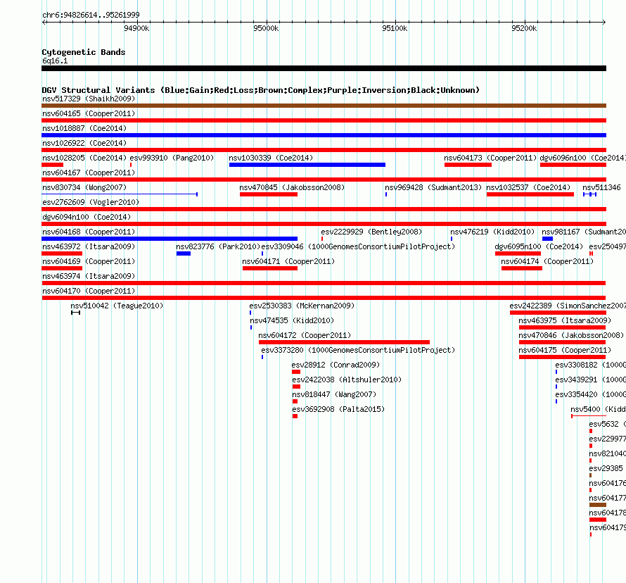The height and width of the screenshot is (583, 626).
Task: Open nsv604170 (Cooper2011) label
Action: (89, 291)
